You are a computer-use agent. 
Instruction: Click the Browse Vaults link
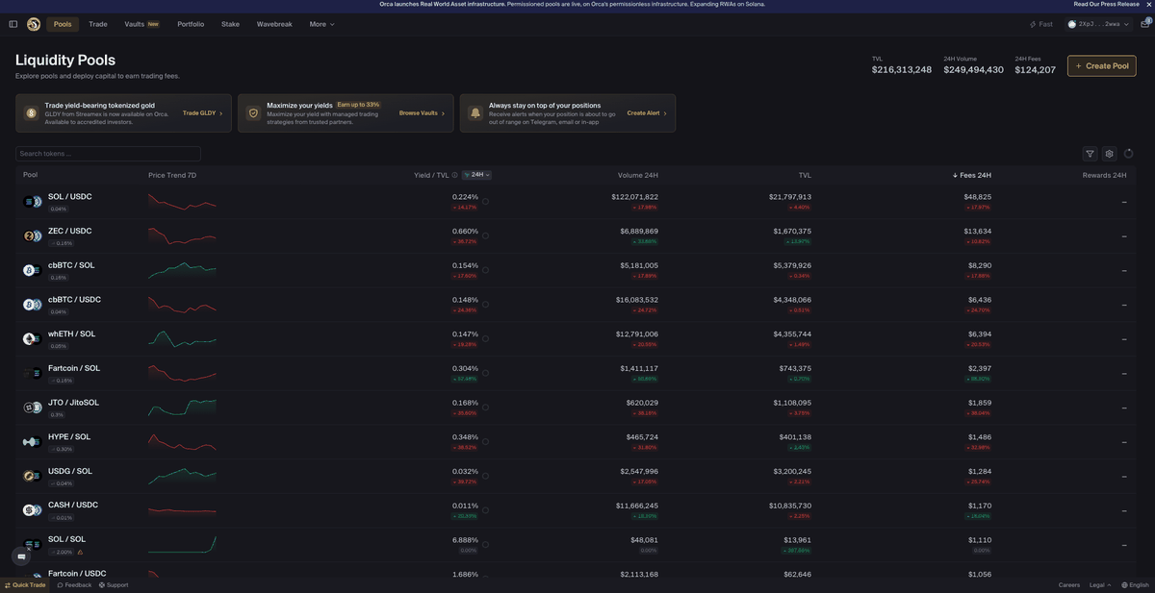[x=422, y=113]
